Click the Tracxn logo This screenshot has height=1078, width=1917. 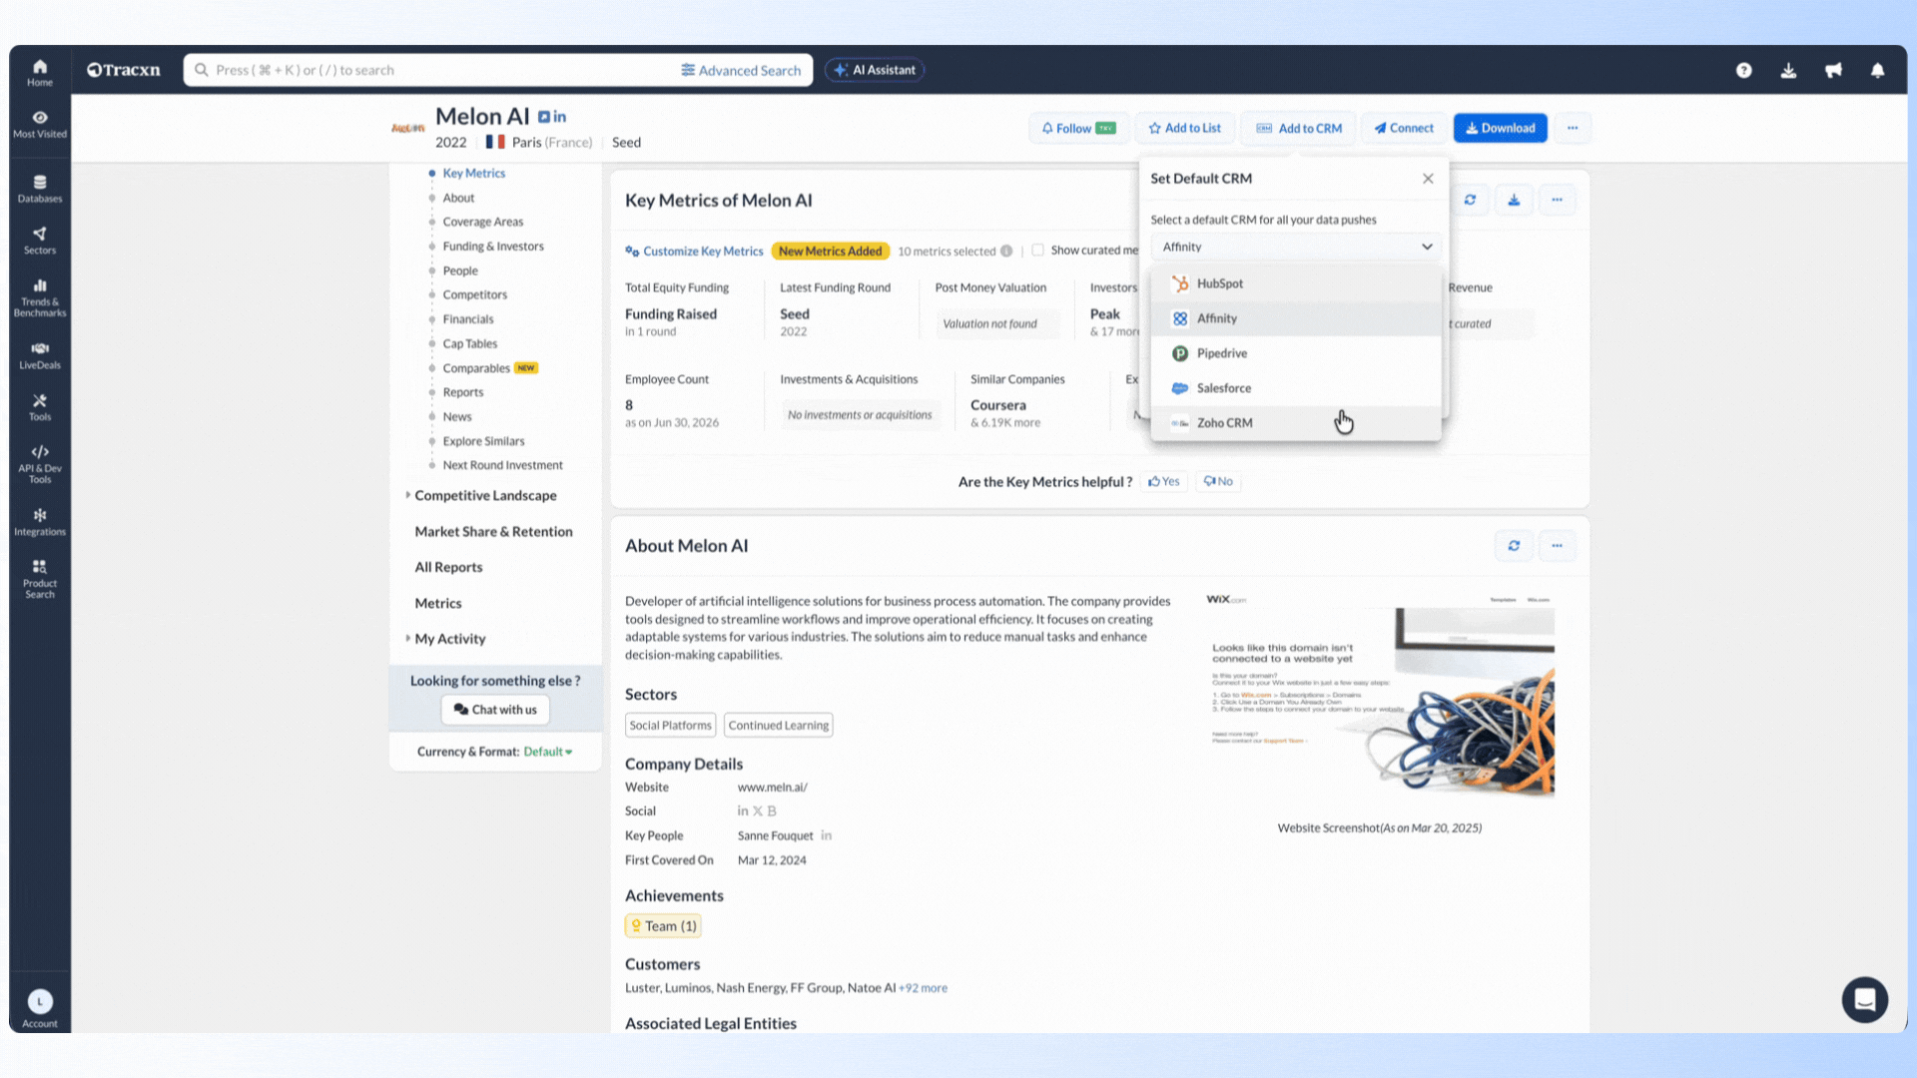coord(124,70)
